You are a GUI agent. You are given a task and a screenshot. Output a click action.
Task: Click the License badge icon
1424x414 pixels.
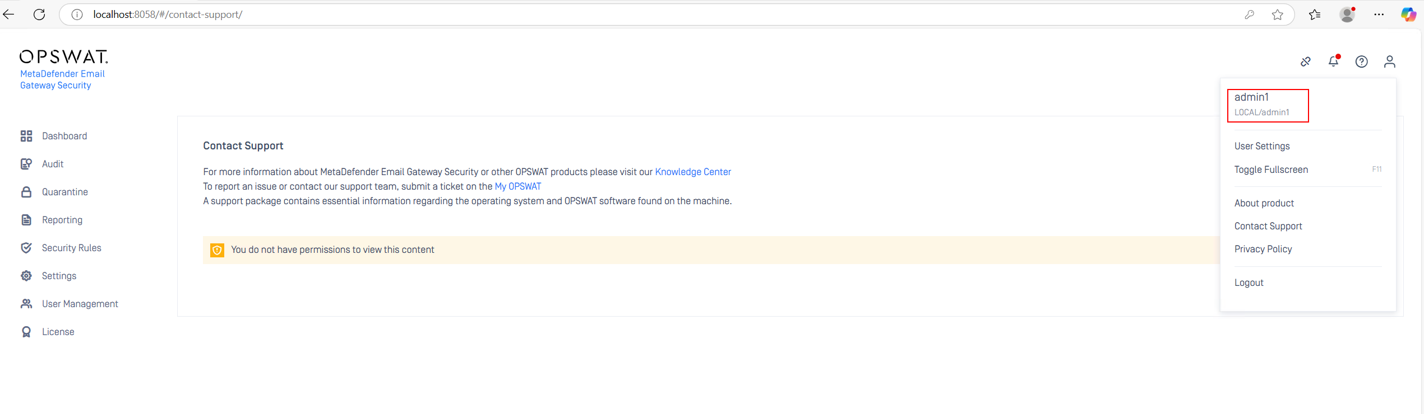pyautogui.click(x=26, y=332)
